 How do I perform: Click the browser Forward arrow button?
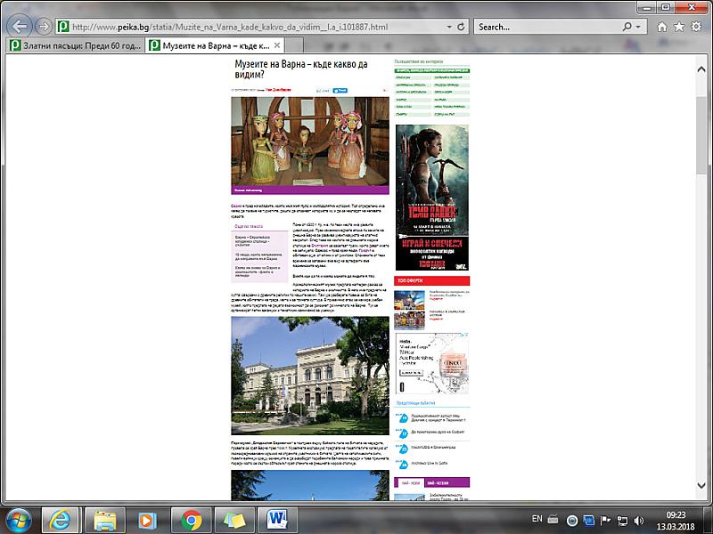point(43,27)
